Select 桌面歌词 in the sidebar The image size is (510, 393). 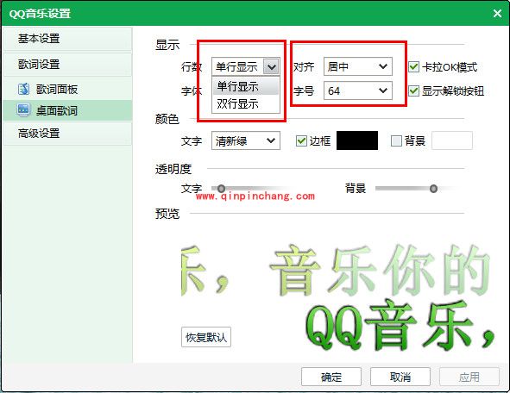click(67, 111)
